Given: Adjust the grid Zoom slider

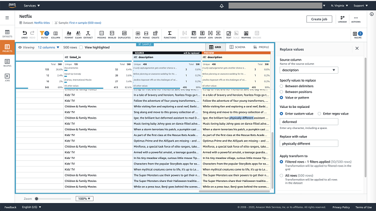Looking at the screenshot, I should pyautogui.click(x=37, y=198).
